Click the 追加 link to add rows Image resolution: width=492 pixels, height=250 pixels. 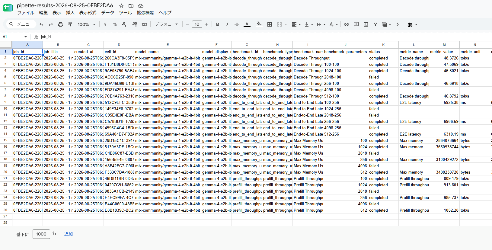pos(69,234)
